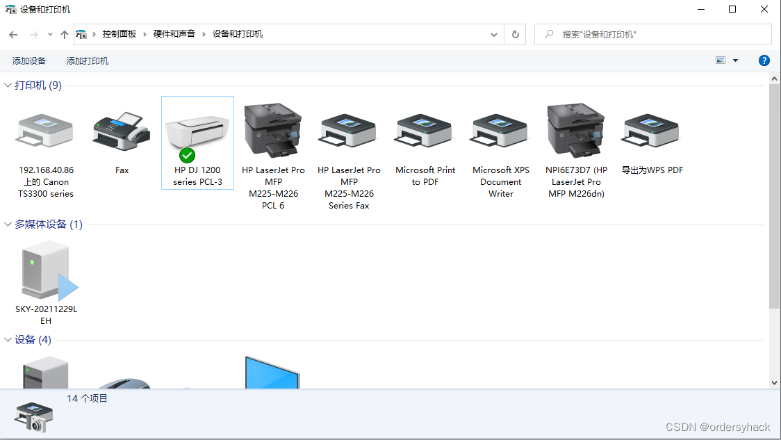Select HP LaserJet M225-M226 Series Fax icon
The height and width of the screenshot is (440, 781).
[x=349, y=131]
